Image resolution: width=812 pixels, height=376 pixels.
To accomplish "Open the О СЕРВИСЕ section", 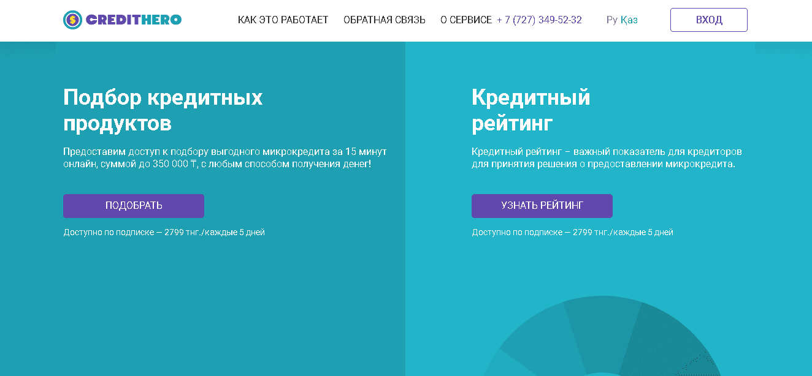I will point(465,20).
